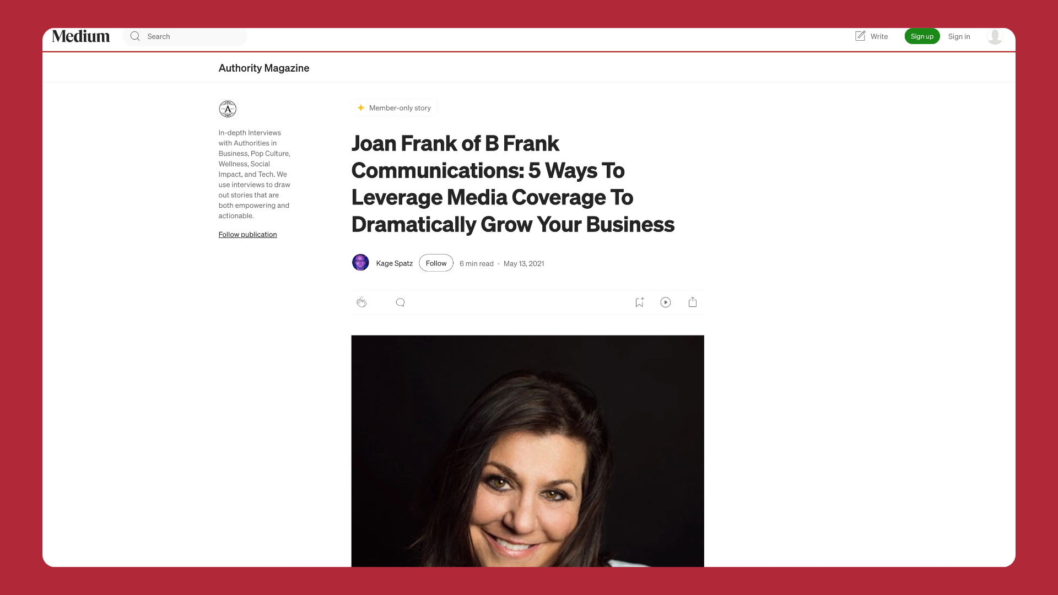
Task: Follow author Kage Spatz
Action: point(436,263)
